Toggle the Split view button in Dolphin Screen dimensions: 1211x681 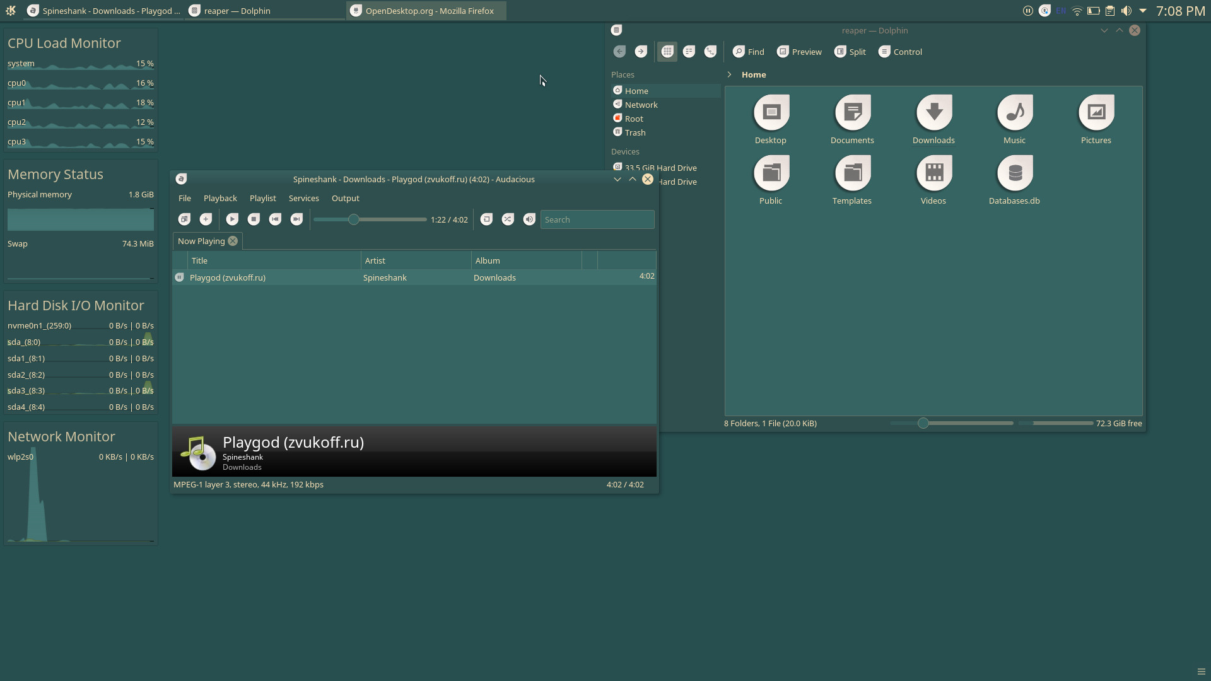pos(850,52)
